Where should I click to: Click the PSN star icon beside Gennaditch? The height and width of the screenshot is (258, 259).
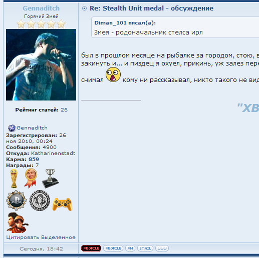12,128
